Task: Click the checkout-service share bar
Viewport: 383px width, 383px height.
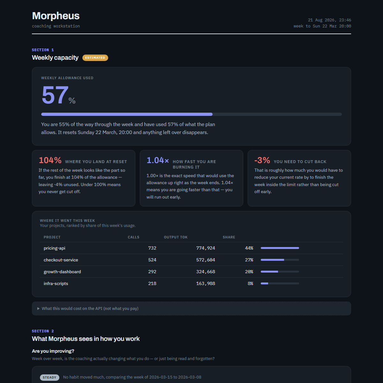Action: pyautogui.click(x=280, y=260)
